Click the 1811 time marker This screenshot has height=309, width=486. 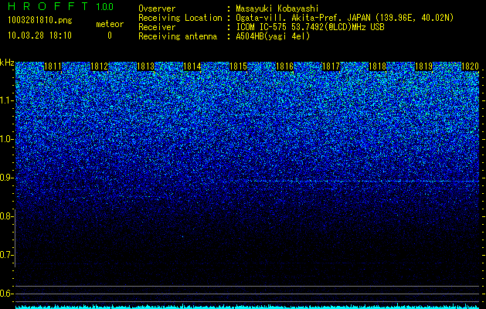pyautogui.click(x=53, y=66)
